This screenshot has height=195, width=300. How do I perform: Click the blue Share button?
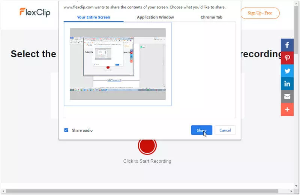tap(201, 130)
